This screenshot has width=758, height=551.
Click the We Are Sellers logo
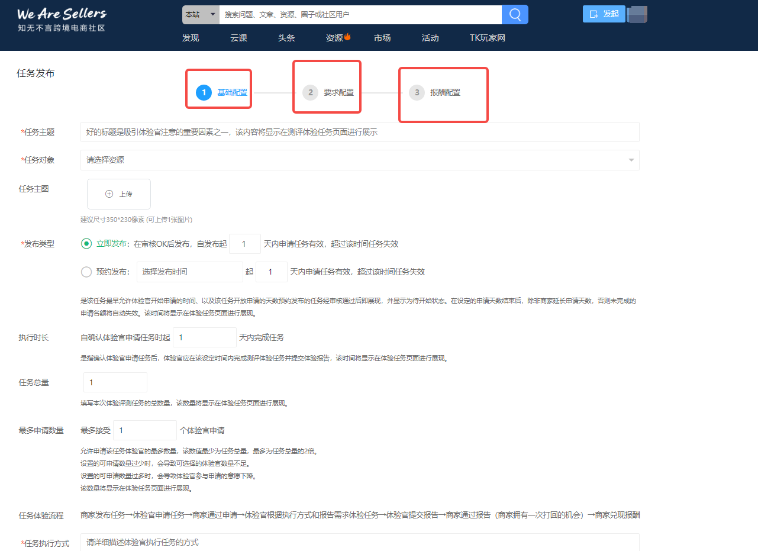(x=62, y=20)
